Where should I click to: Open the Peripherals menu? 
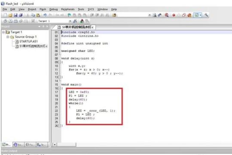tap(68, 9)
